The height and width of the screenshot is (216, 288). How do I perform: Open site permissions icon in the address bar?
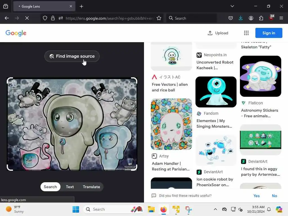tap(61, 18)
